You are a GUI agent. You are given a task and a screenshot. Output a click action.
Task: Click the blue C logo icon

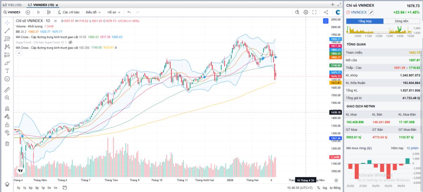tap(338, 12)
